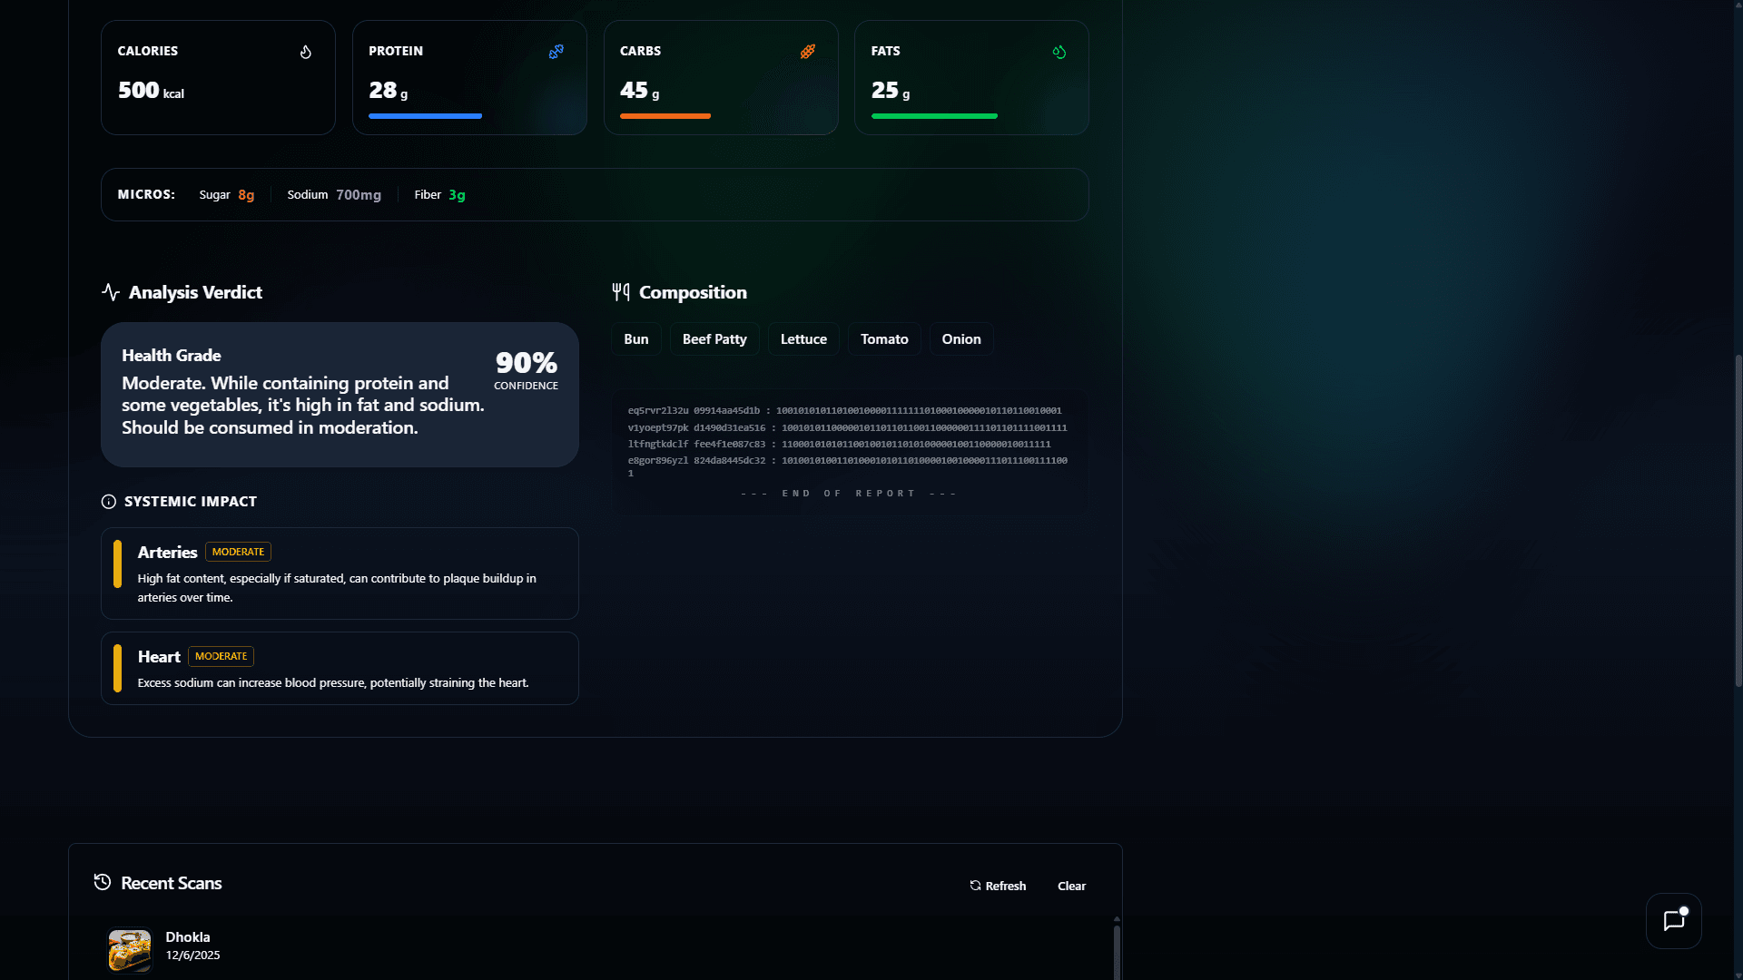Click the wheat icon in Carbs card
The image size is (1743, 980).
click(808, 52)
